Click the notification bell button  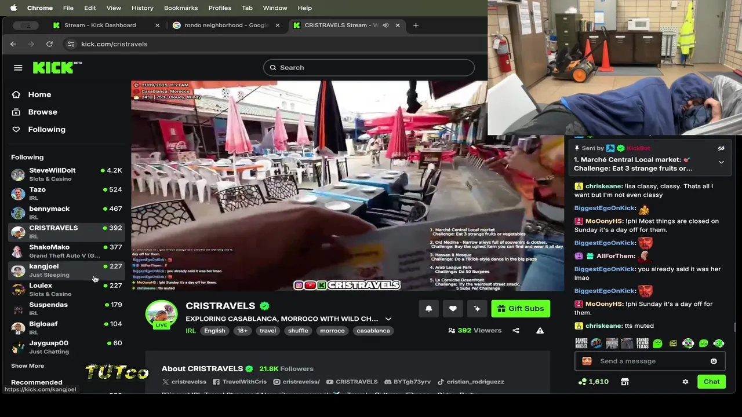point(428,309)
